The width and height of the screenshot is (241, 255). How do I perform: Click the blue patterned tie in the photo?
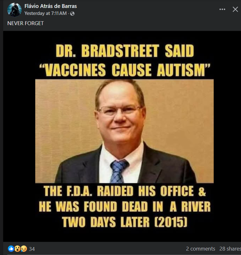119,171
